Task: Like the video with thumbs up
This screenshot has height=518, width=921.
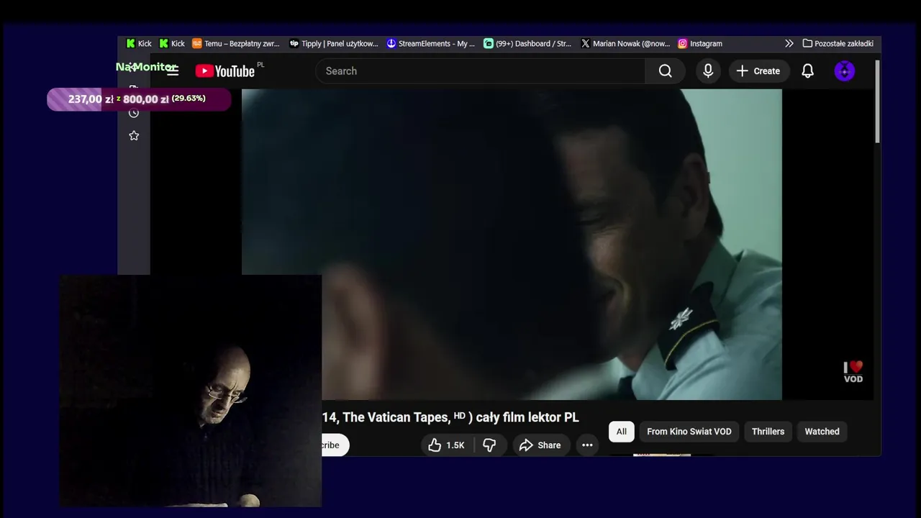Action: tap(447, 445)
